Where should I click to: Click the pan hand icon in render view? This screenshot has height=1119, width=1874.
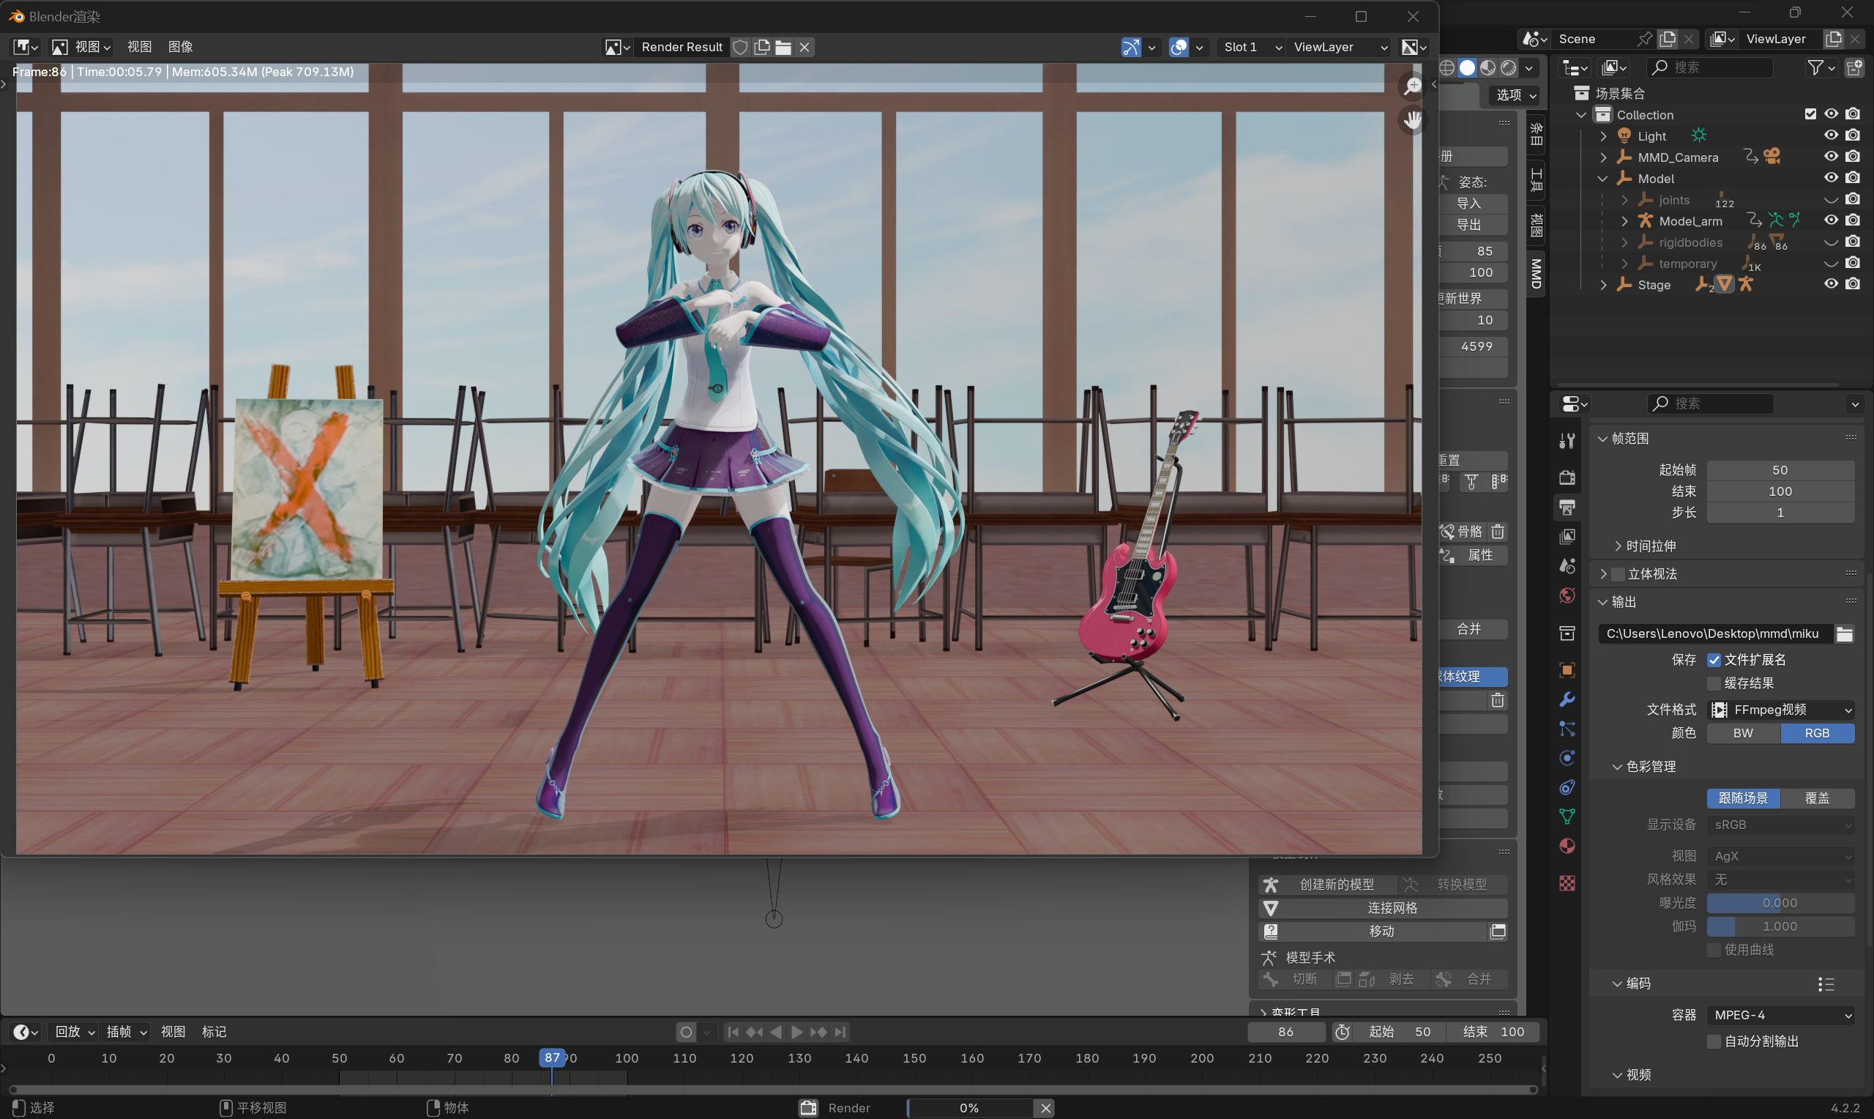[x=1412, y=120]
